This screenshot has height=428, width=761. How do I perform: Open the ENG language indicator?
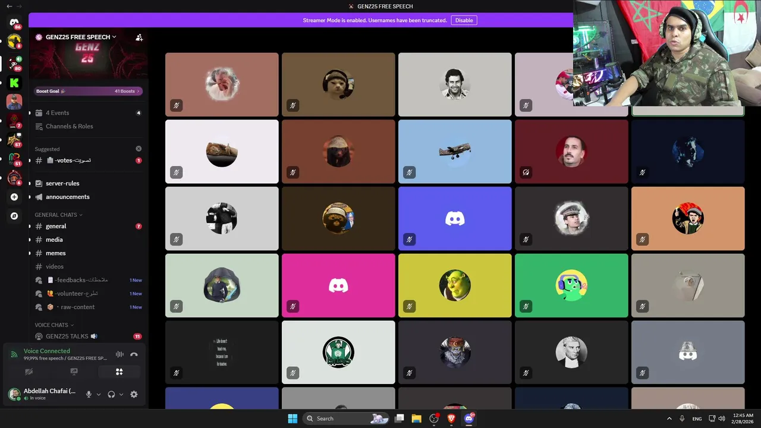697,418
